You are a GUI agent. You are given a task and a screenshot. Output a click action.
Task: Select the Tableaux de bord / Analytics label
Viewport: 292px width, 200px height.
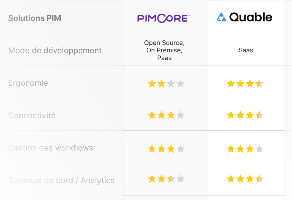coord(61,180)
